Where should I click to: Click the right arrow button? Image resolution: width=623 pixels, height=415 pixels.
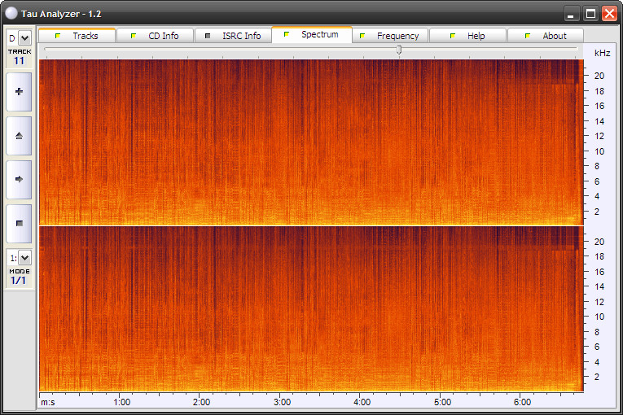[x=19, y=179]
